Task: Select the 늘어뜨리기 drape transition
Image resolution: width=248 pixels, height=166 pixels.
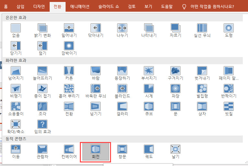Action: pos(43,73)
